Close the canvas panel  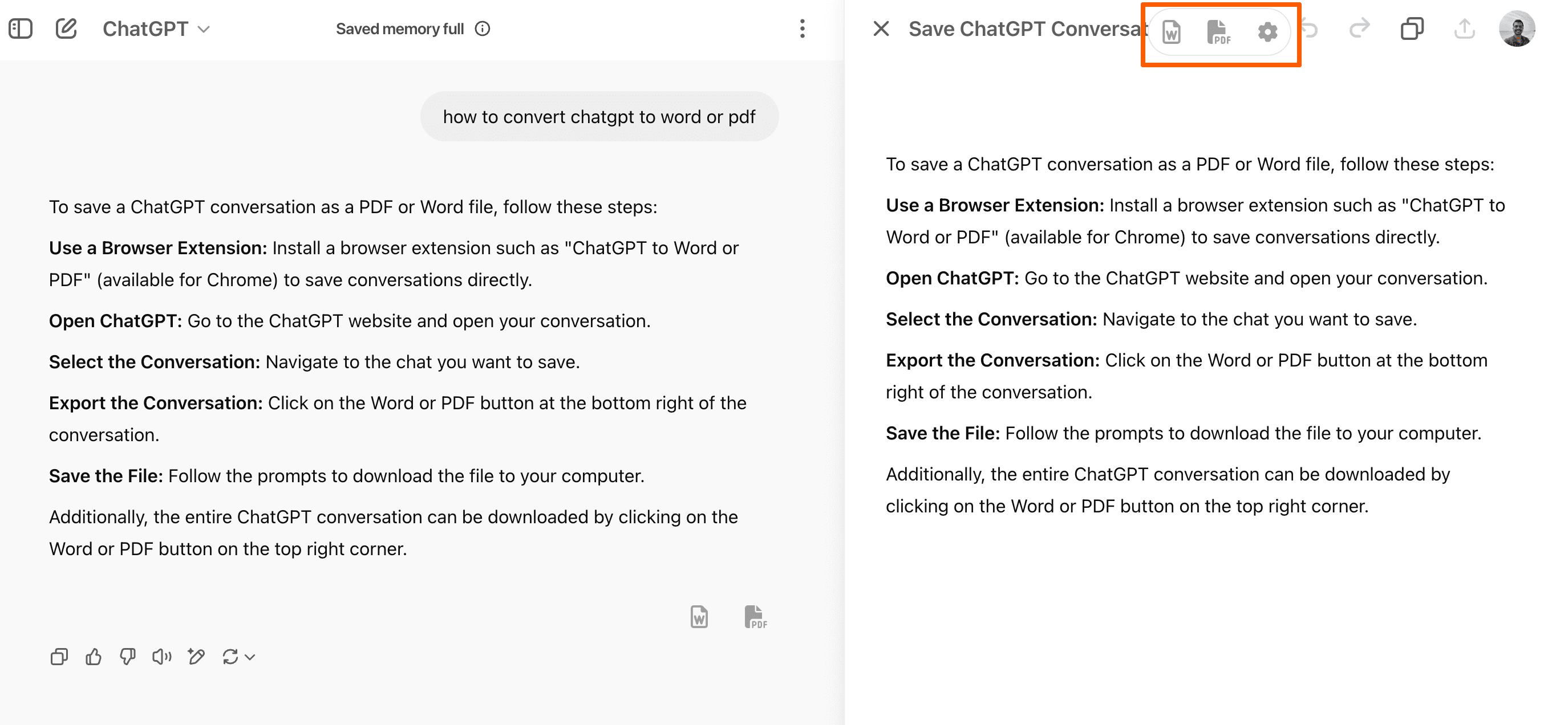[x=881, y=29]
